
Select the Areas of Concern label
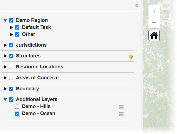pyautogui.click(x=36, y=78)
